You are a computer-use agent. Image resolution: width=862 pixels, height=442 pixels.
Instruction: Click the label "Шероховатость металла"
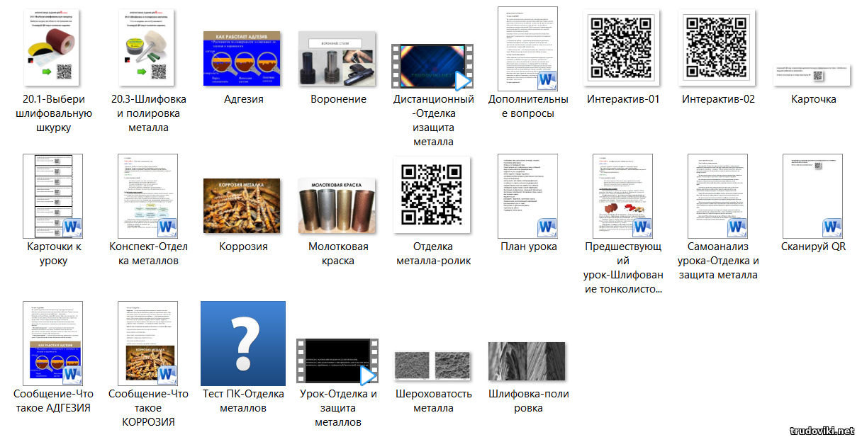tap(433, 401)
